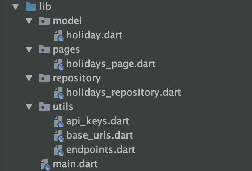252x171 pixels.
Task: Select main.dart in the project tree
Action: 75,164
